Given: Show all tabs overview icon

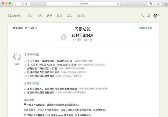Looking at the screenshot, I should click(158, 4).
